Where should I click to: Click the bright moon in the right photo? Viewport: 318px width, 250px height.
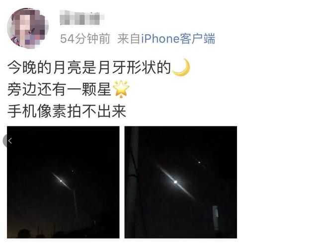175,182
